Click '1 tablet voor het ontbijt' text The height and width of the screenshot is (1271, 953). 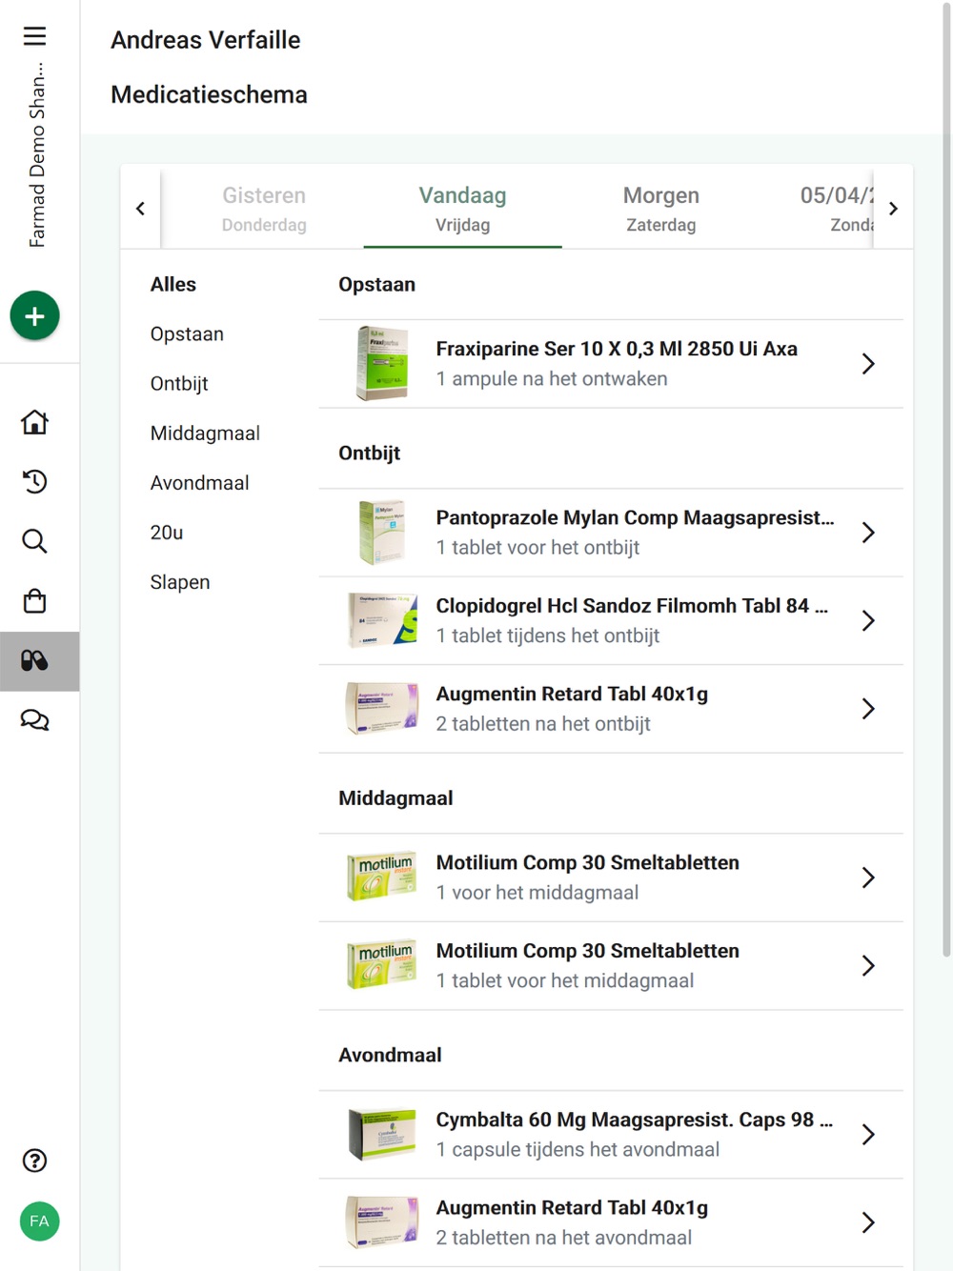coord(537,548)
